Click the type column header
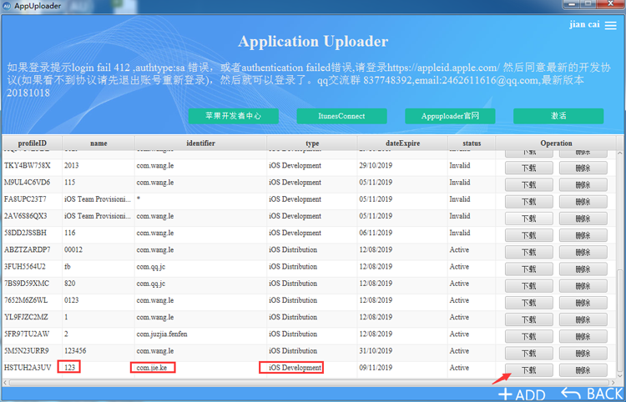 pos(312,143)
